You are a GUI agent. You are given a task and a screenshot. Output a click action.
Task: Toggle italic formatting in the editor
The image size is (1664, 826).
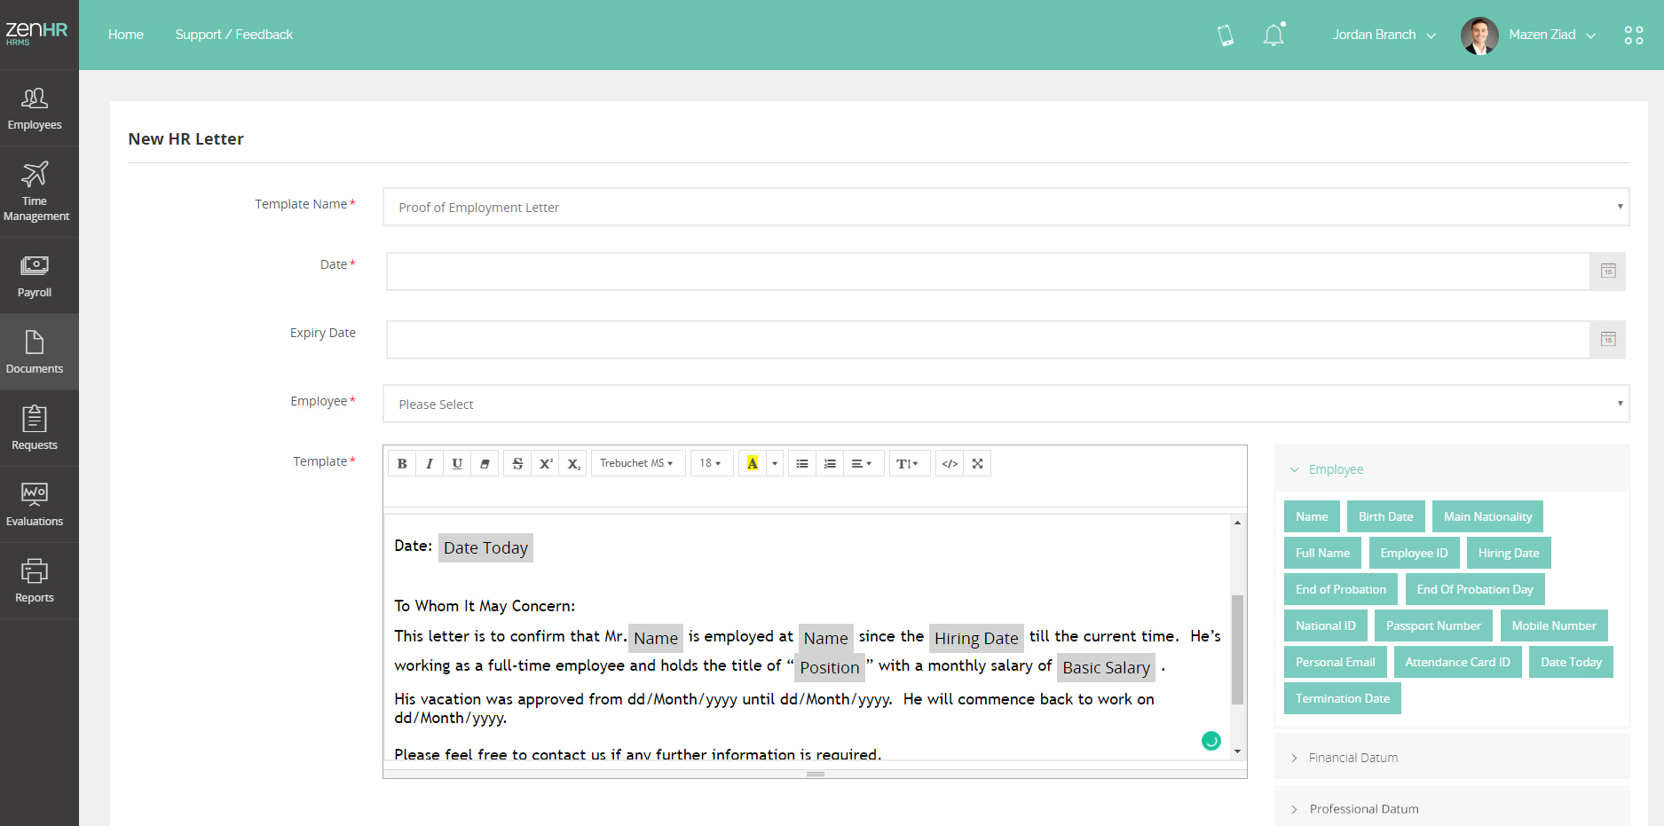click(430, 463)
